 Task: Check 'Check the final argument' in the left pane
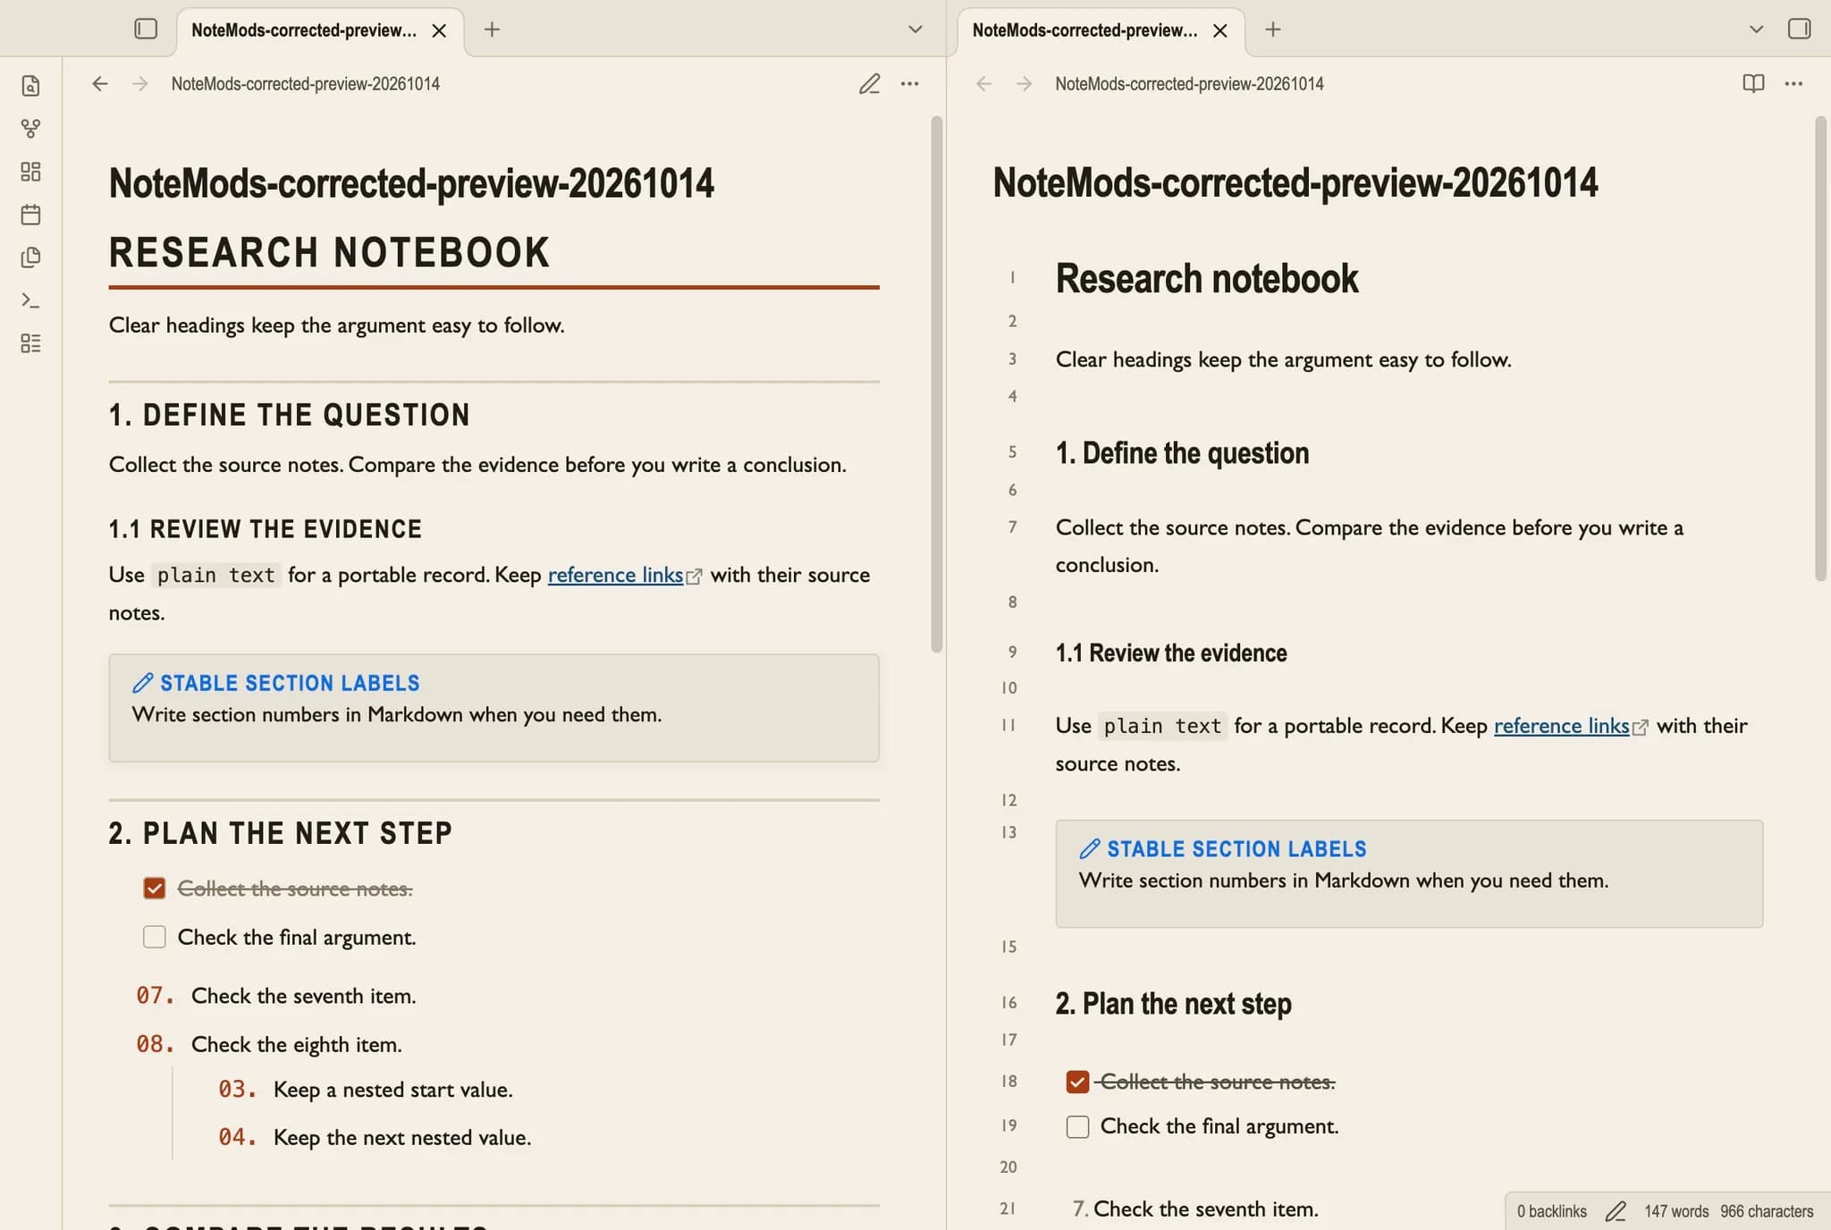click(155, 937)
